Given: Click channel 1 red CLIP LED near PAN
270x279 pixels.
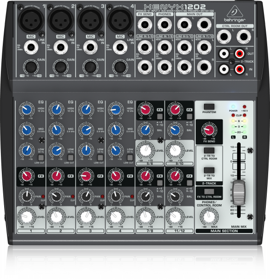Looking at the screenshot, I should [x=43, y=196].
